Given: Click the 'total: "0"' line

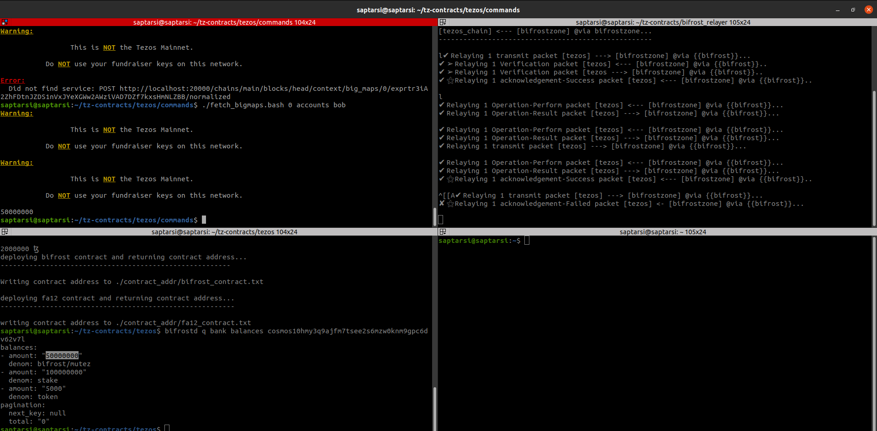Looking at the screenshot, I should [x=29, y=421].
